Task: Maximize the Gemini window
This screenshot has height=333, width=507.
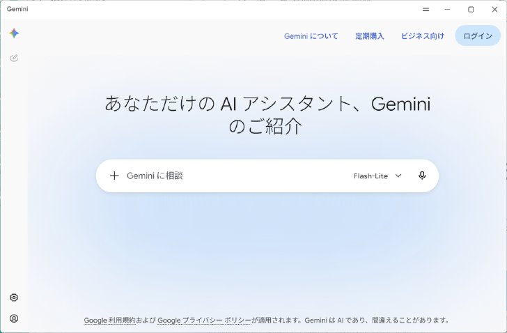Action: 471,9
